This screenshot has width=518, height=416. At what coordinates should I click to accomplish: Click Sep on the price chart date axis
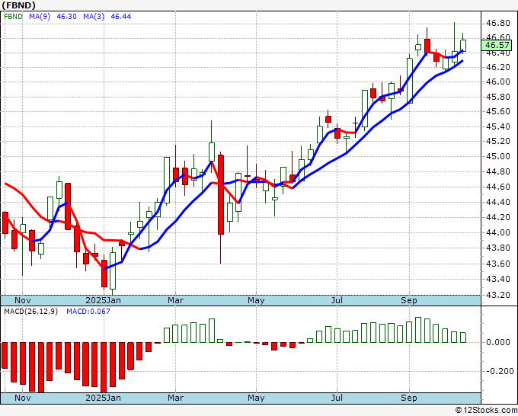(x=409, y=300)
